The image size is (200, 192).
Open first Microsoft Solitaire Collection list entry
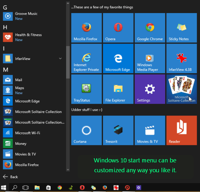coord(33,112)
